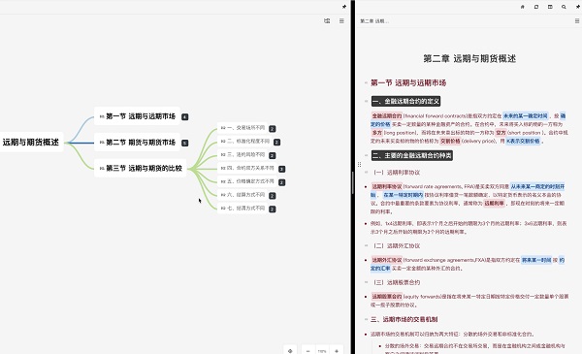This screenshot has width=582, height=354.
Task: Center the mind map with locate icon
Action: (x=290, y=351)
